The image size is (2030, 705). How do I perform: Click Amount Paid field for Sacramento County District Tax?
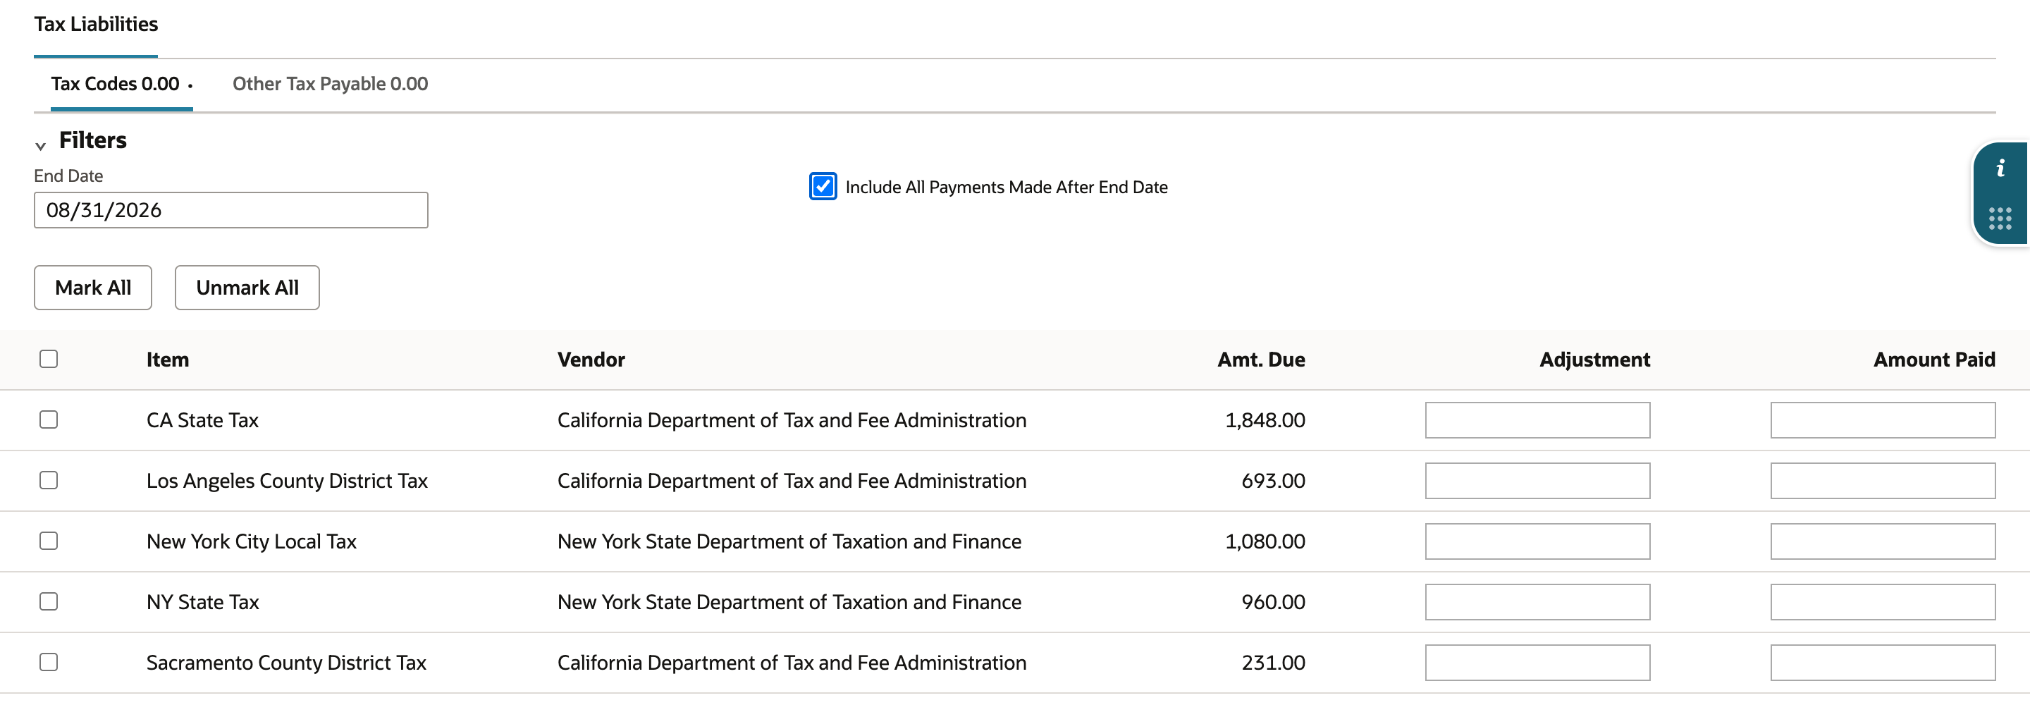[x=1883, y=663]
